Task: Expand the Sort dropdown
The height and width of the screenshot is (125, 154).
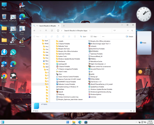Action: [x=84, y=37]
